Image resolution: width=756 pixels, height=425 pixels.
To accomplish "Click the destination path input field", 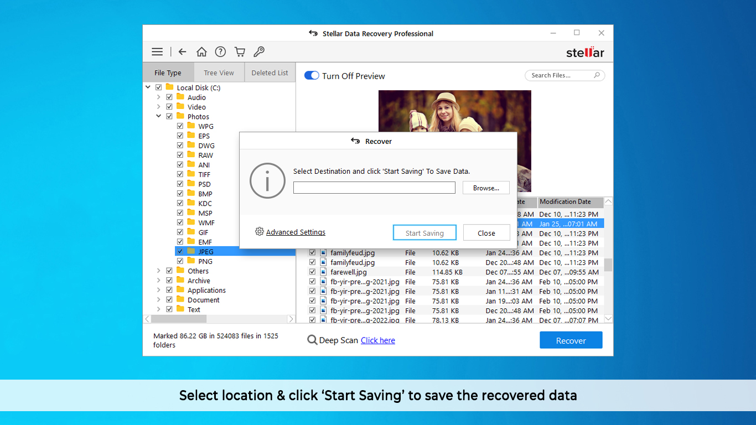I will pos(374,188).
